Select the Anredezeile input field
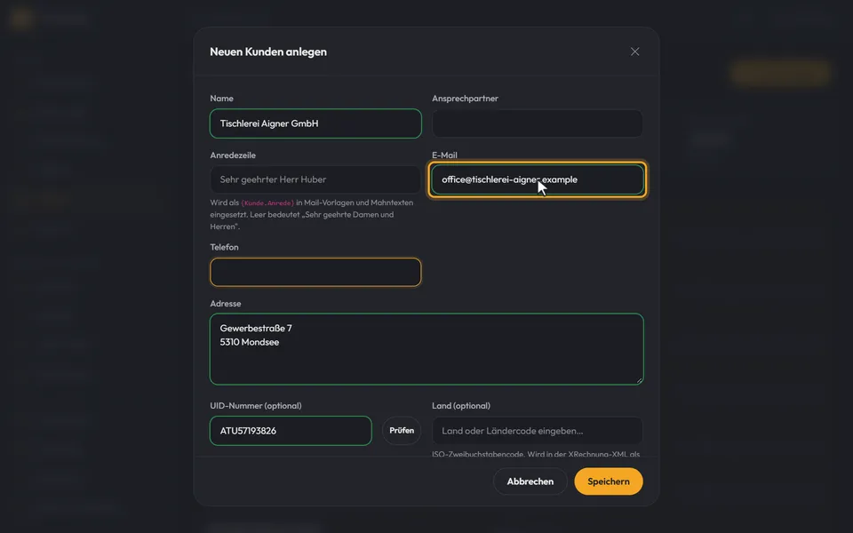Screen dimensions: 853x533 coord(315,179)
